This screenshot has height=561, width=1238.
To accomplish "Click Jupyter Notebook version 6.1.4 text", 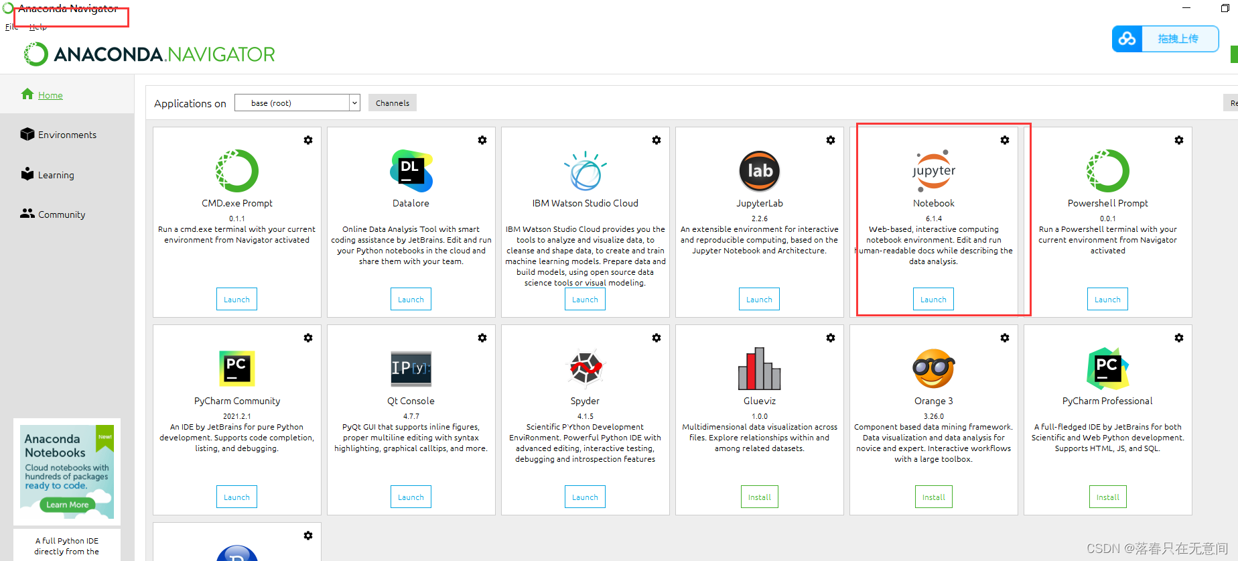I will (934, 219).
